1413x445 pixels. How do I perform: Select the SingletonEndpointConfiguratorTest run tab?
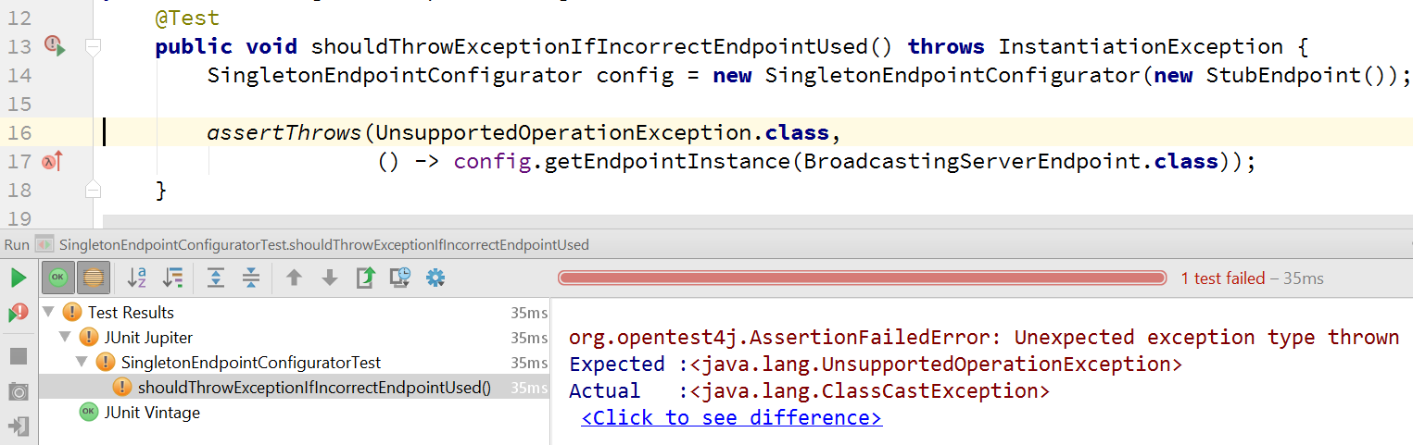click(x=323, y=245)
